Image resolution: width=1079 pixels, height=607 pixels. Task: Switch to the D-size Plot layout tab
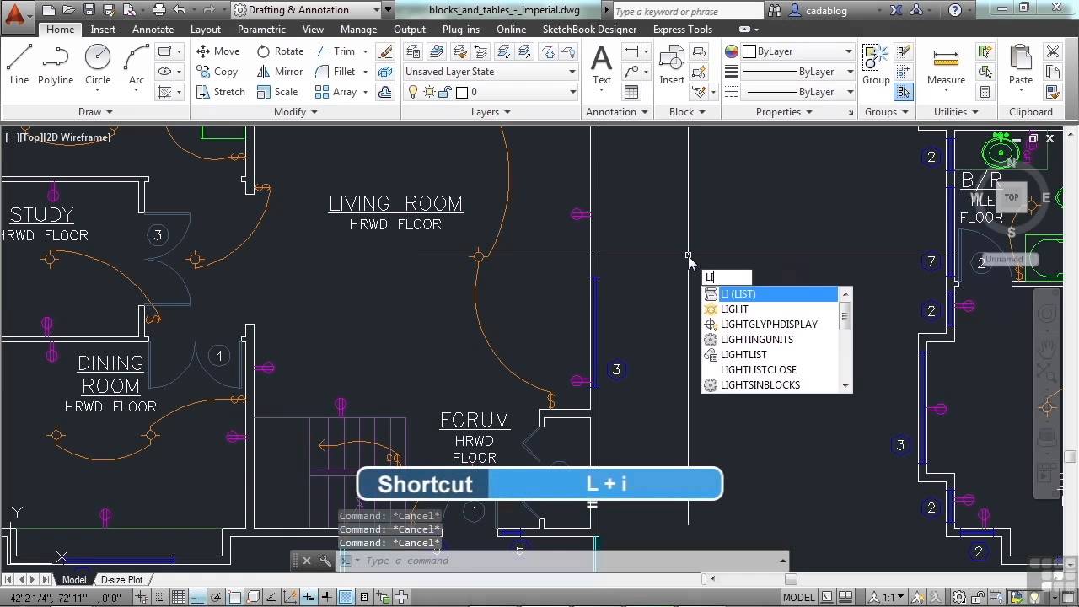coord(122,580)
